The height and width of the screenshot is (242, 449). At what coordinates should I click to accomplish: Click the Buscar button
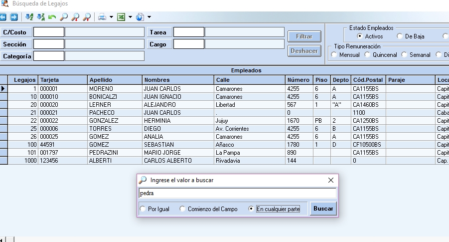323,209
